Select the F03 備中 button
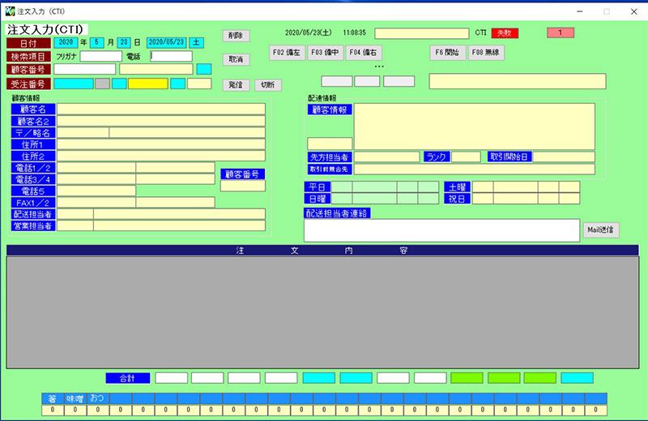Image resolution: width=648 pixels, height=421 pixels. point(325,52)
